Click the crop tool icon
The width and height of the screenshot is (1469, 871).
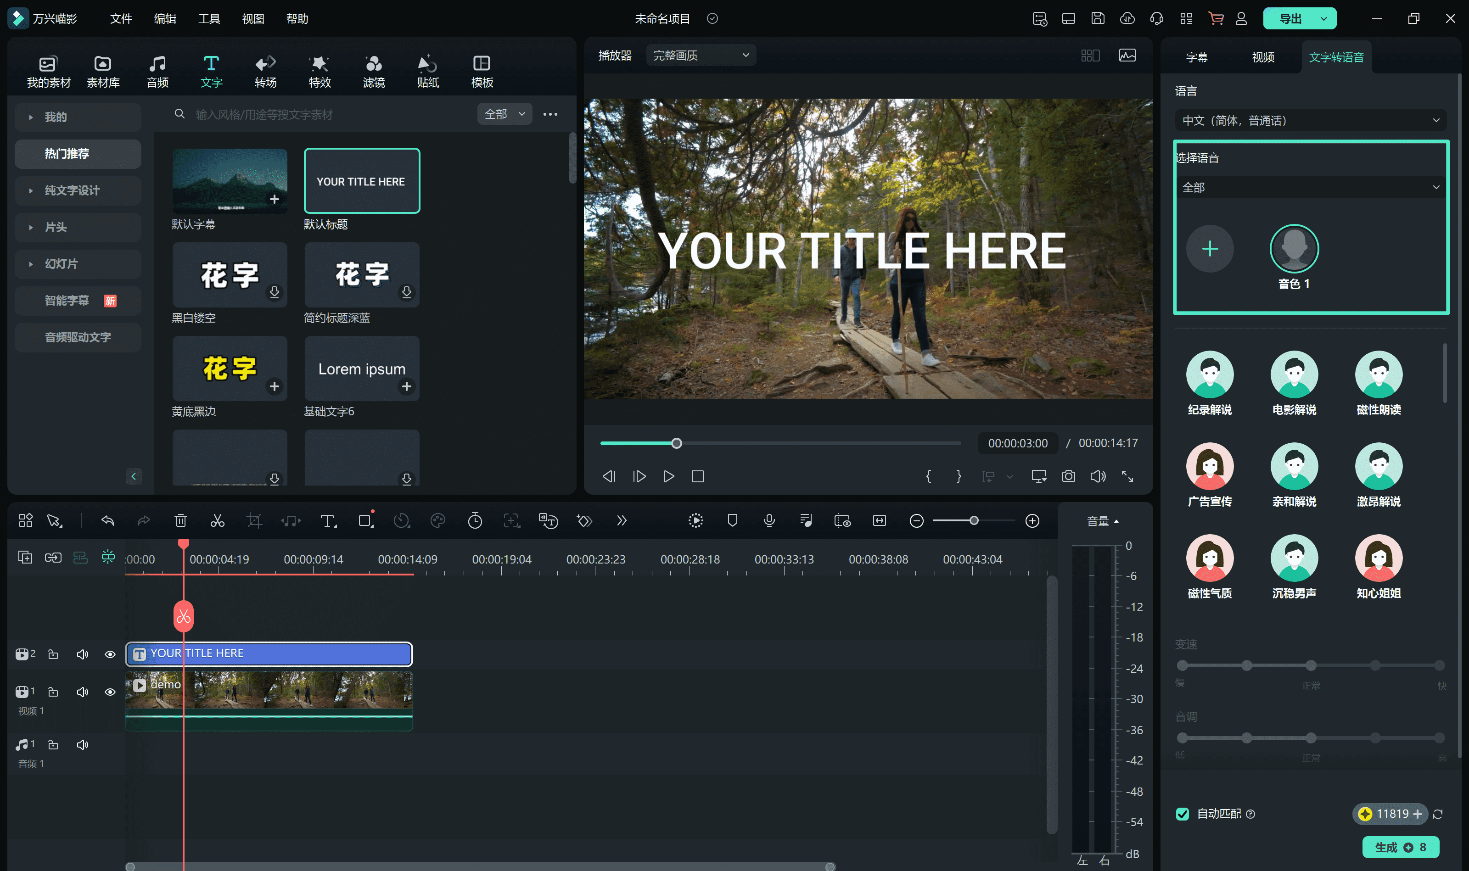[254, 520]
